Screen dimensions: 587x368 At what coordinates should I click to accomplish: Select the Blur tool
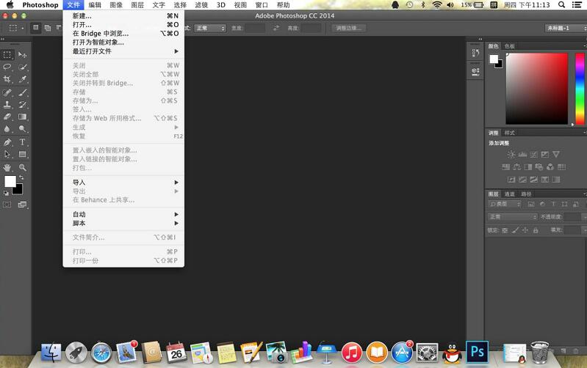click(7, 129)
